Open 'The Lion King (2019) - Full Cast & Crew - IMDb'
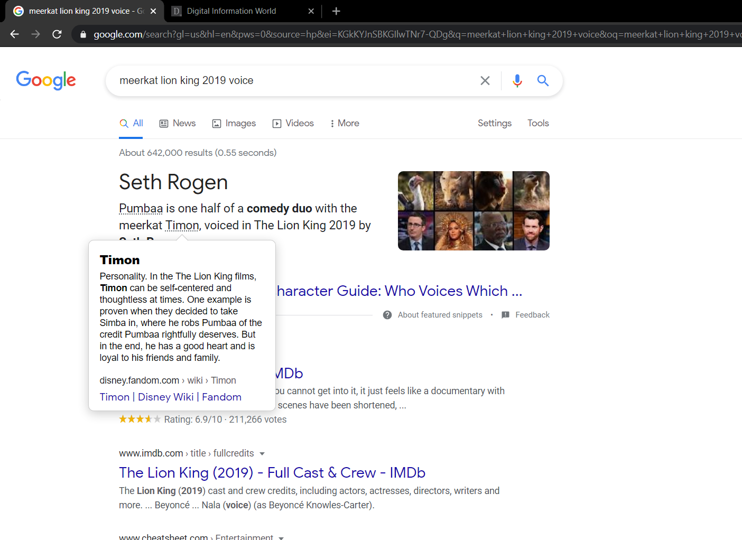742x540 pixels. 272,472
